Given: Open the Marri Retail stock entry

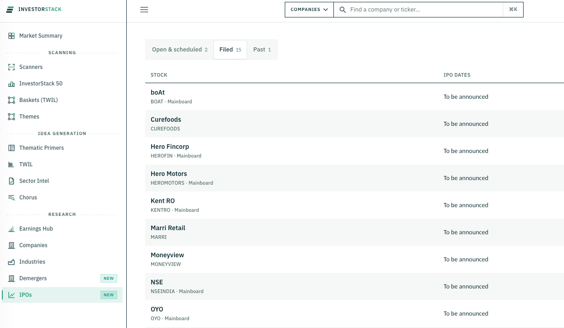Looking at the screenshot, I should [x=168, y=228].
